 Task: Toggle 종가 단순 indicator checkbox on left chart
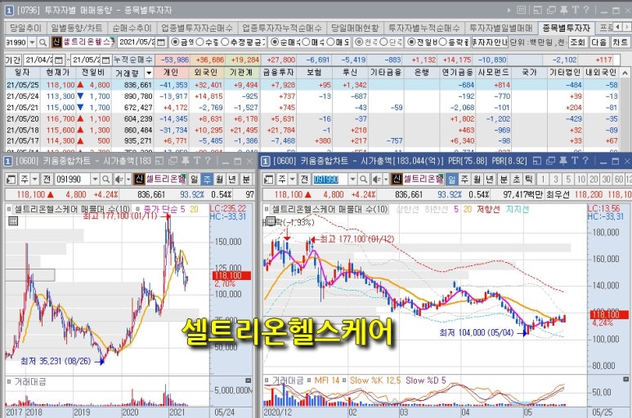point(137,209)
